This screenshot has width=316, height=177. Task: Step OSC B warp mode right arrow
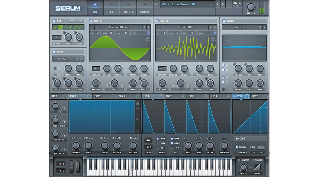point(188,86)
